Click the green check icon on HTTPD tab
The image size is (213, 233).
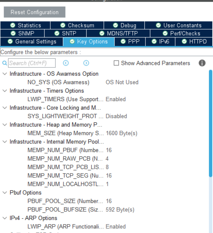click(x=184, y=41)
